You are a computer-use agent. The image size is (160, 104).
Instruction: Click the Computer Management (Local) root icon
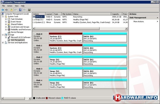click(3, 14)
